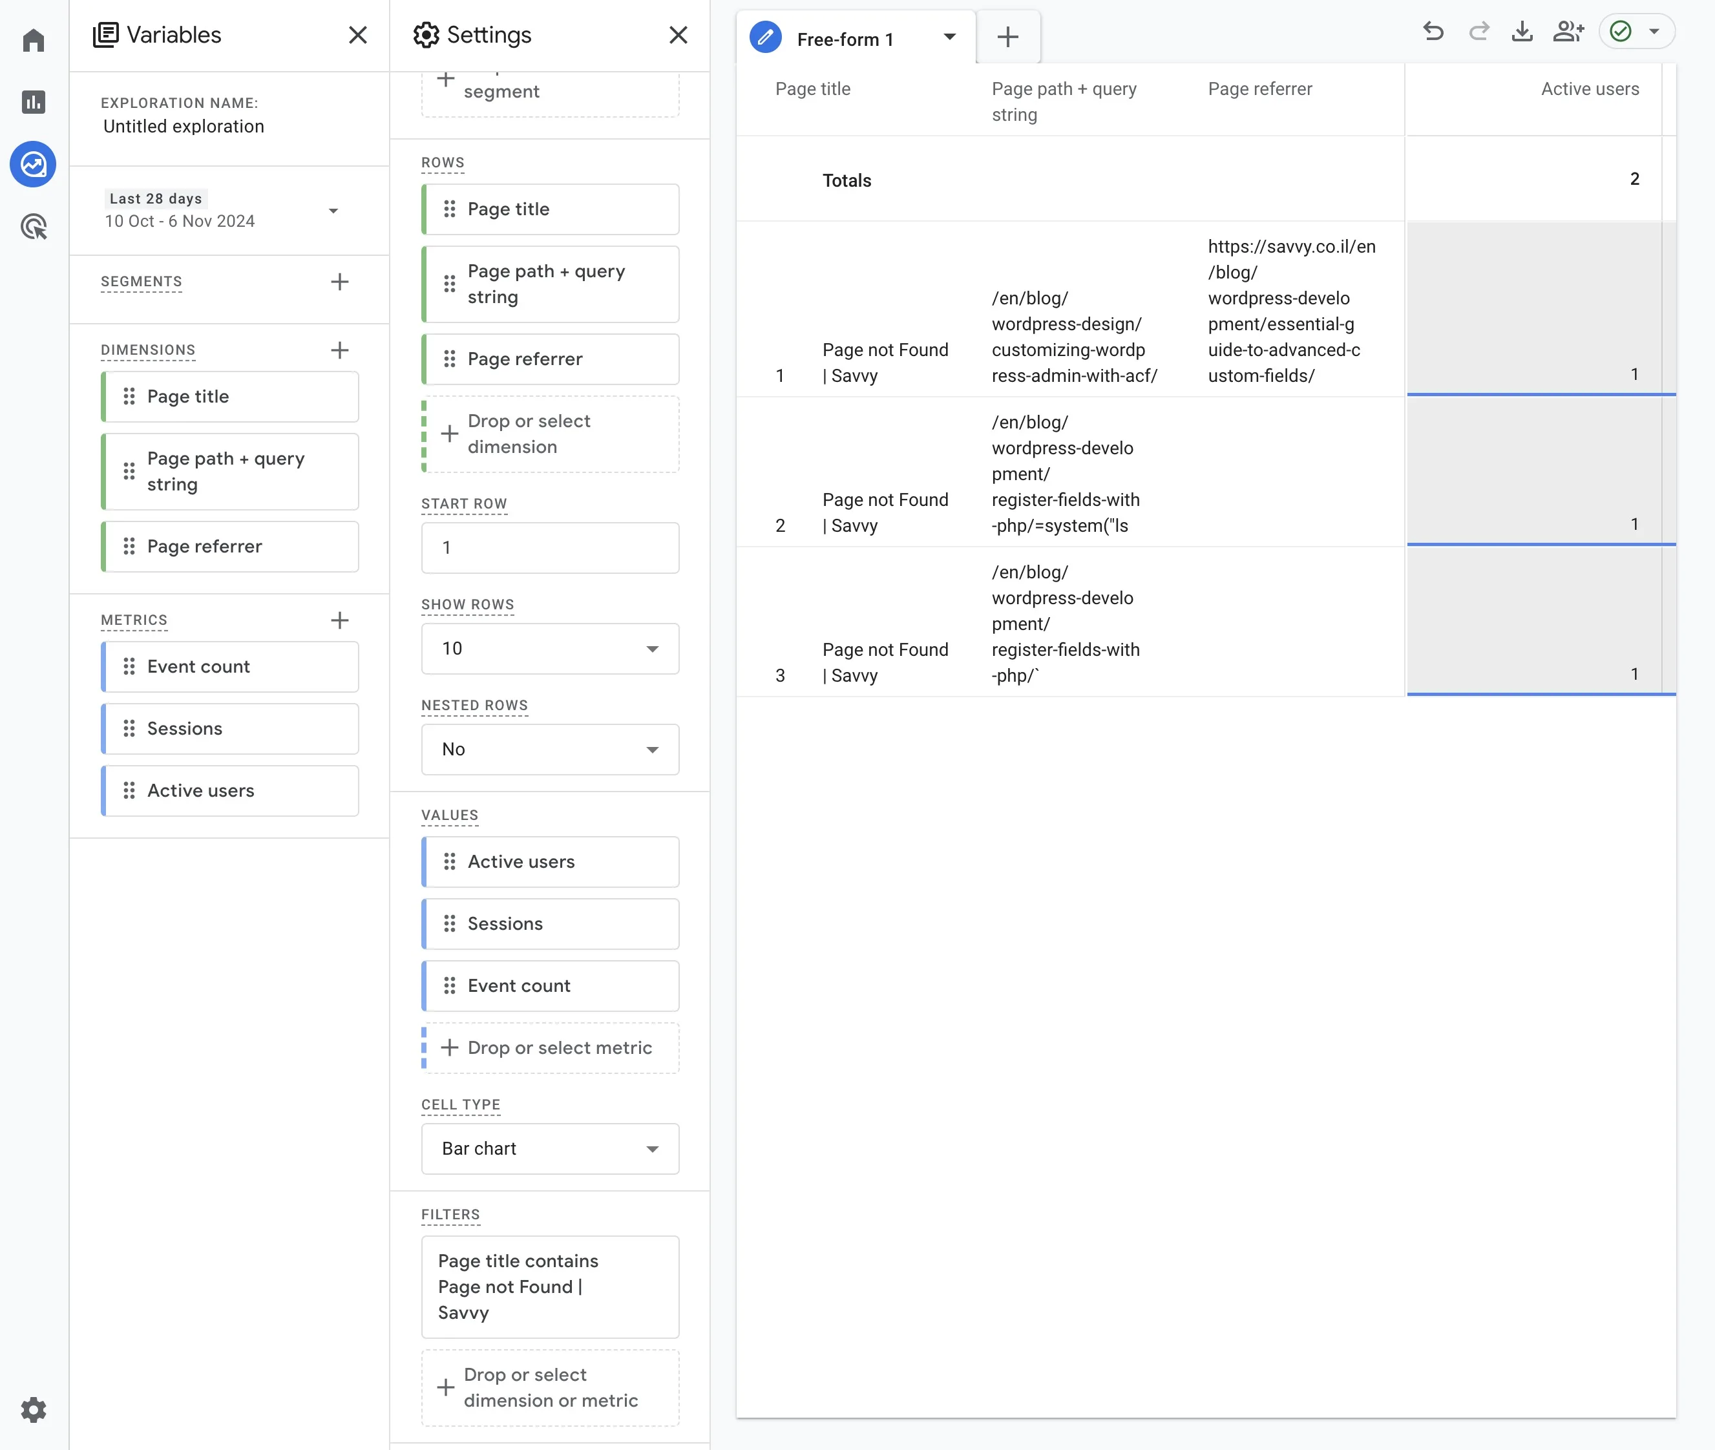Redo the last change
The width and height of the screenshot is (1715, 1450).
pos(1479,31)
